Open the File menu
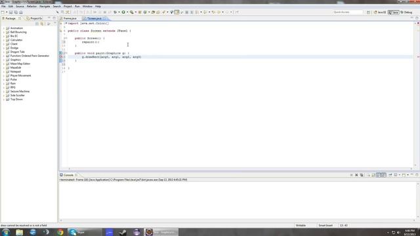 tap(3, 6)
